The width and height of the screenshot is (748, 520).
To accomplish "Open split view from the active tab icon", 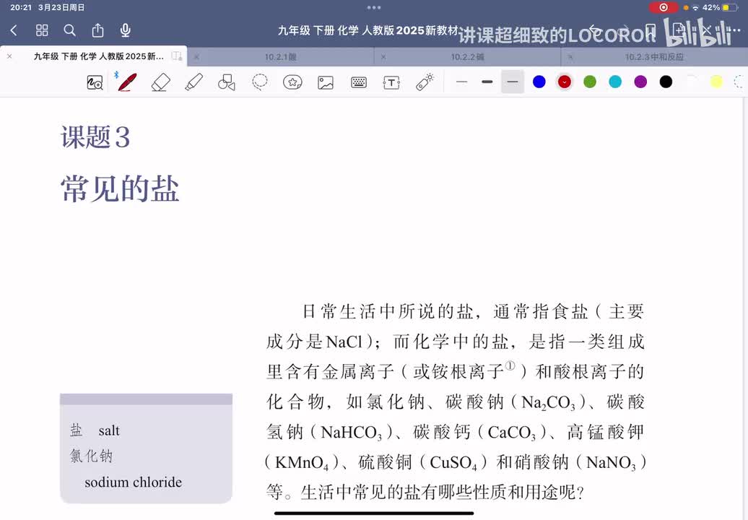I will (x=176, y=56).
